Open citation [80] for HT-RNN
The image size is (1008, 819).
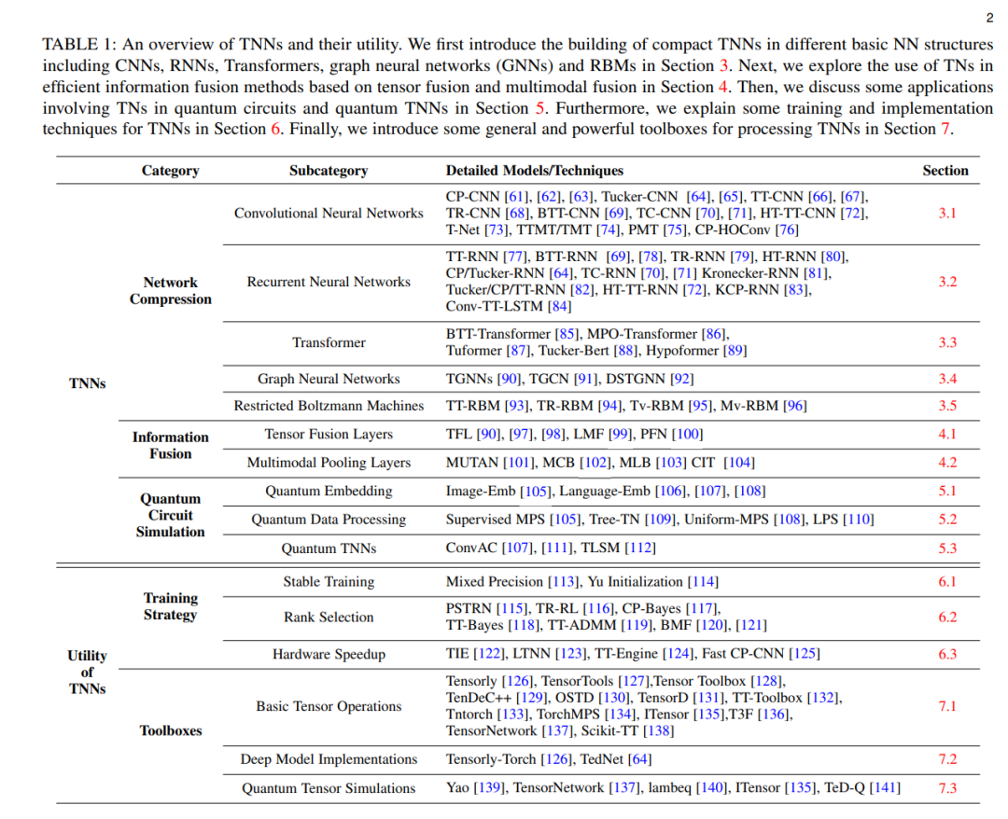point(833,257)
